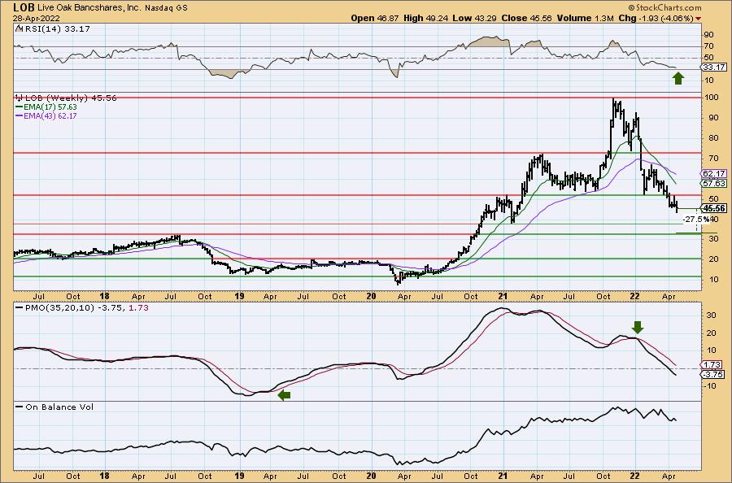732x483 pixels.
Task: Click the Volume 1.3M reading
Action: 585,18
